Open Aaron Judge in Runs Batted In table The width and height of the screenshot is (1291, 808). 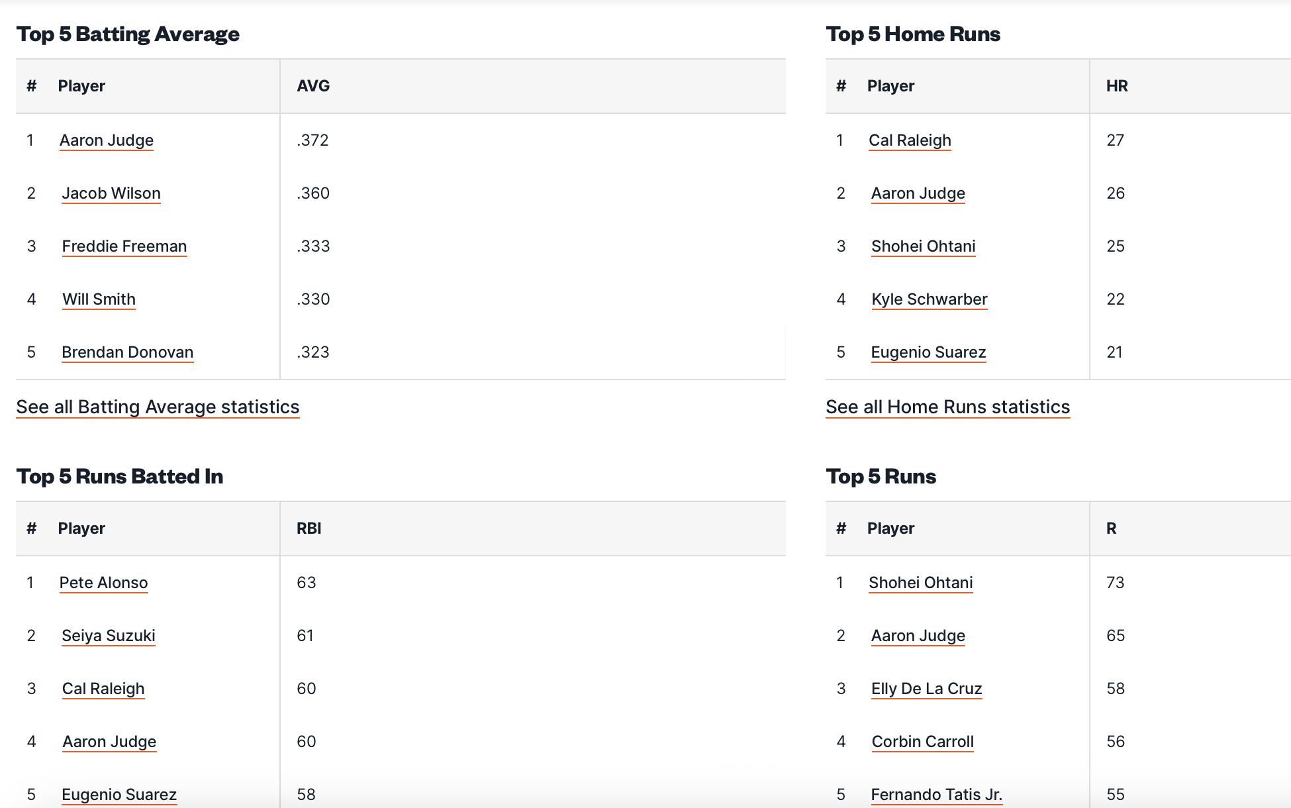(x=109, y=742)
